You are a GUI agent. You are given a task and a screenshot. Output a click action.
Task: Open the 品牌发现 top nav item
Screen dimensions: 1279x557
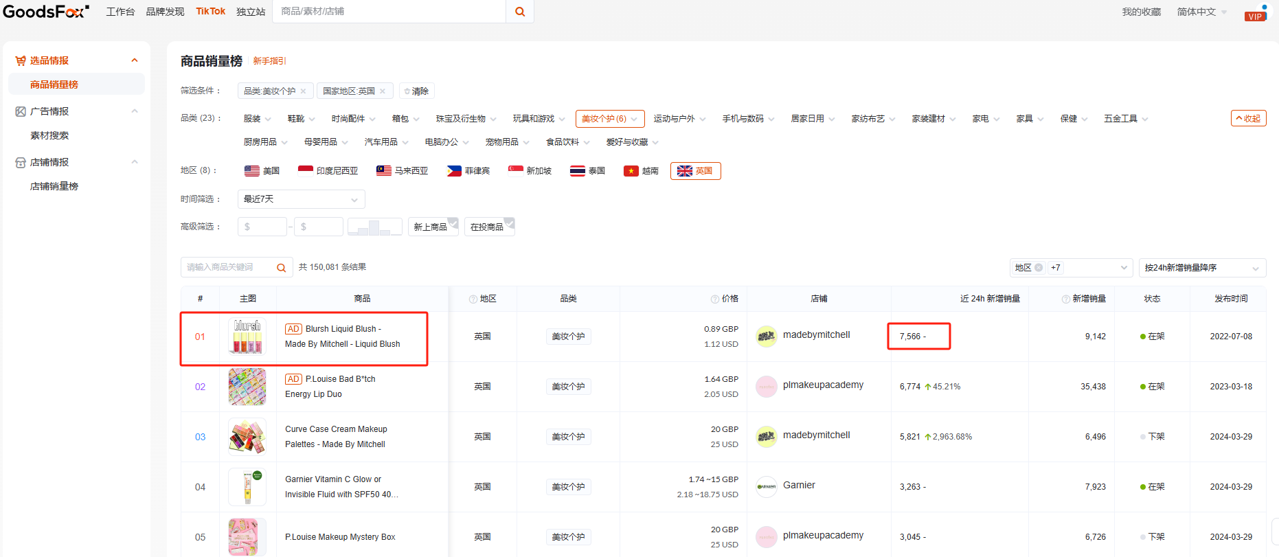coord(165,12)
